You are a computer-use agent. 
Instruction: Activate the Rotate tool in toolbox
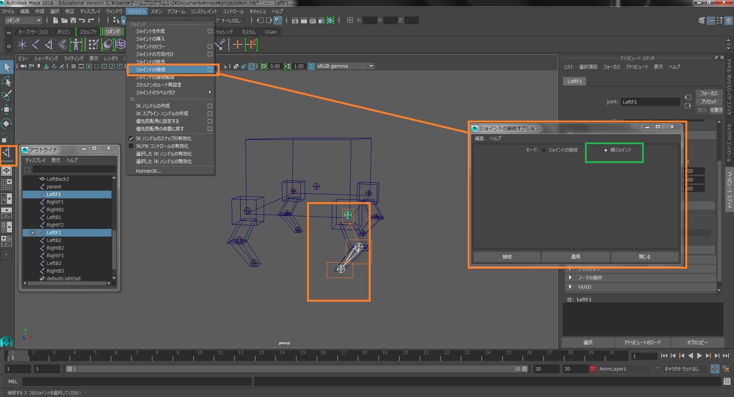[x=7, y=124]
